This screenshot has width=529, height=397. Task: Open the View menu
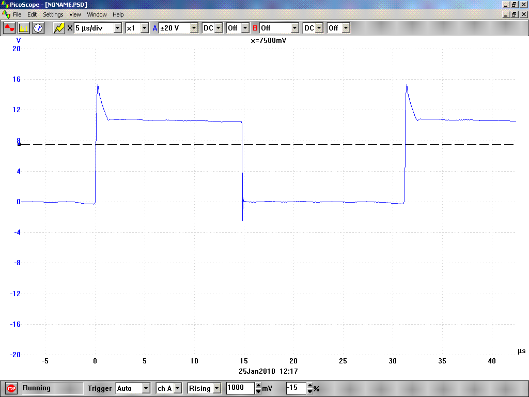pyautogui.click(x=75, y=14)
